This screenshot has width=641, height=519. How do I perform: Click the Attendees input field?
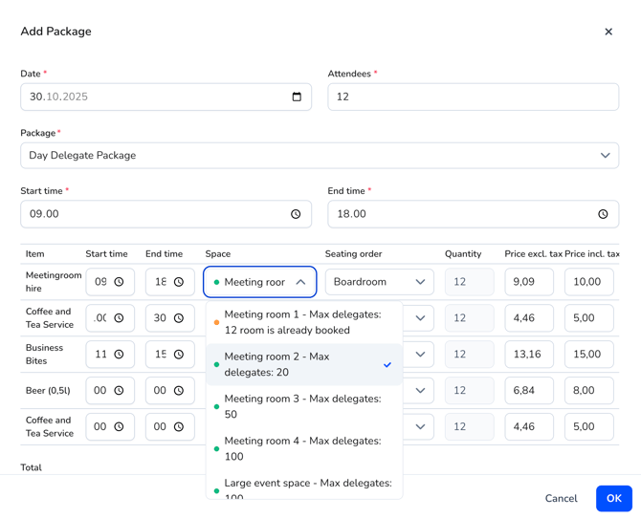click(473, 97)
